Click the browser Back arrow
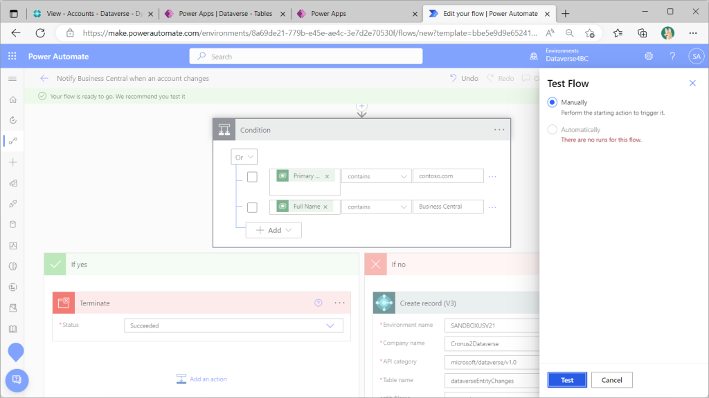Viewport: 709px width, 398px height. pos(16,33)
